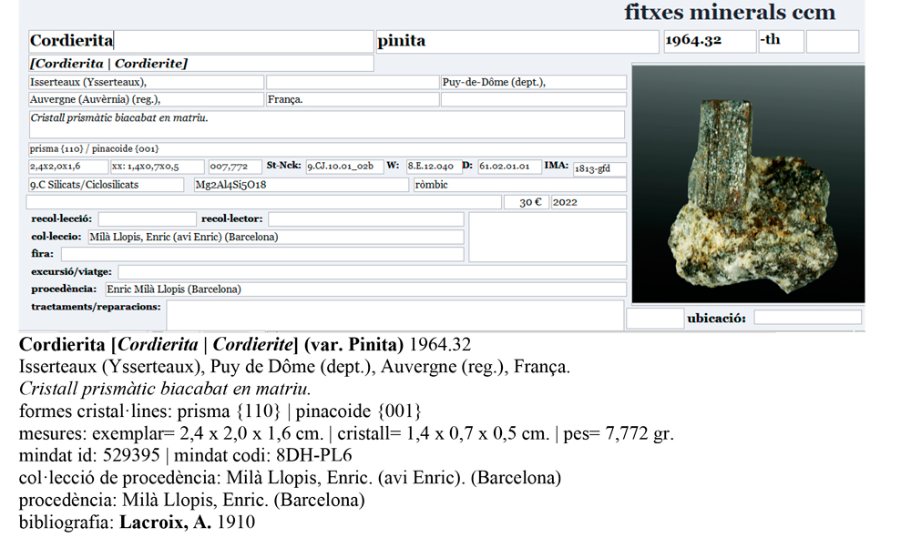This screenshot has width=911, height=538.
Task: Click the crystal forms field prisma {110}
Action: [x=327, y=149]
